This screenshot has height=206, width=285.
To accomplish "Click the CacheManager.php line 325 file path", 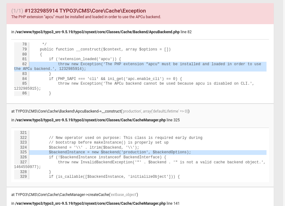I will tap(90, 120).
